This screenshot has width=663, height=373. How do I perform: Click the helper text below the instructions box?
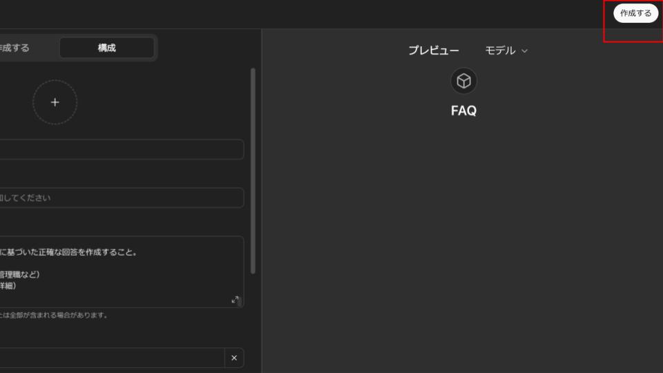54,315
